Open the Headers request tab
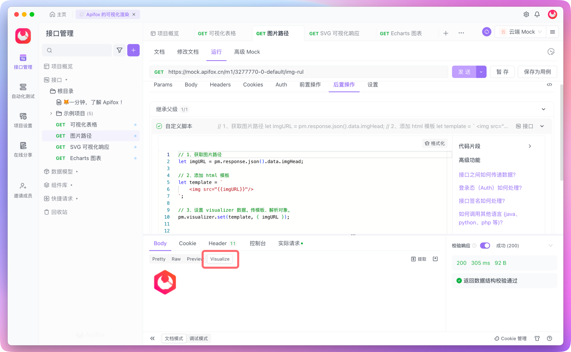Screen dimensions: 571x352 pyautogui.click(x=220, y=85)
